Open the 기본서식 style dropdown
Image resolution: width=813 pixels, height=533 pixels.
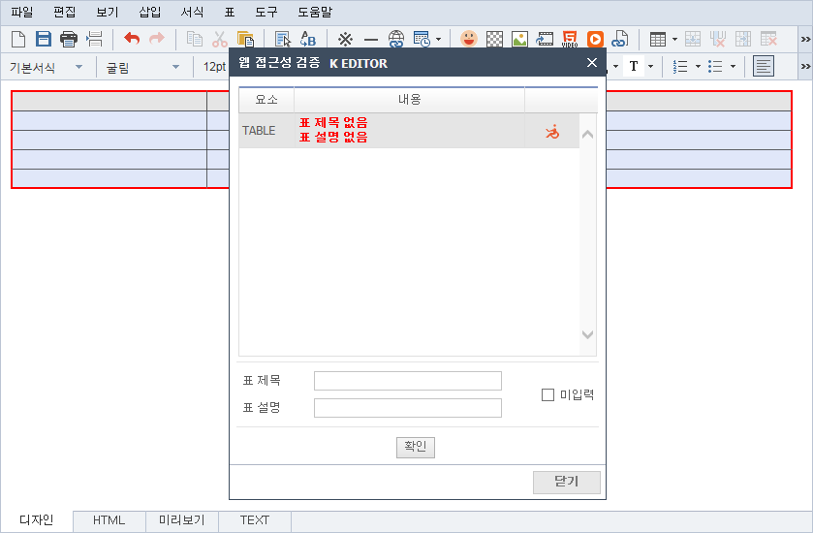(x=46, y=67)
